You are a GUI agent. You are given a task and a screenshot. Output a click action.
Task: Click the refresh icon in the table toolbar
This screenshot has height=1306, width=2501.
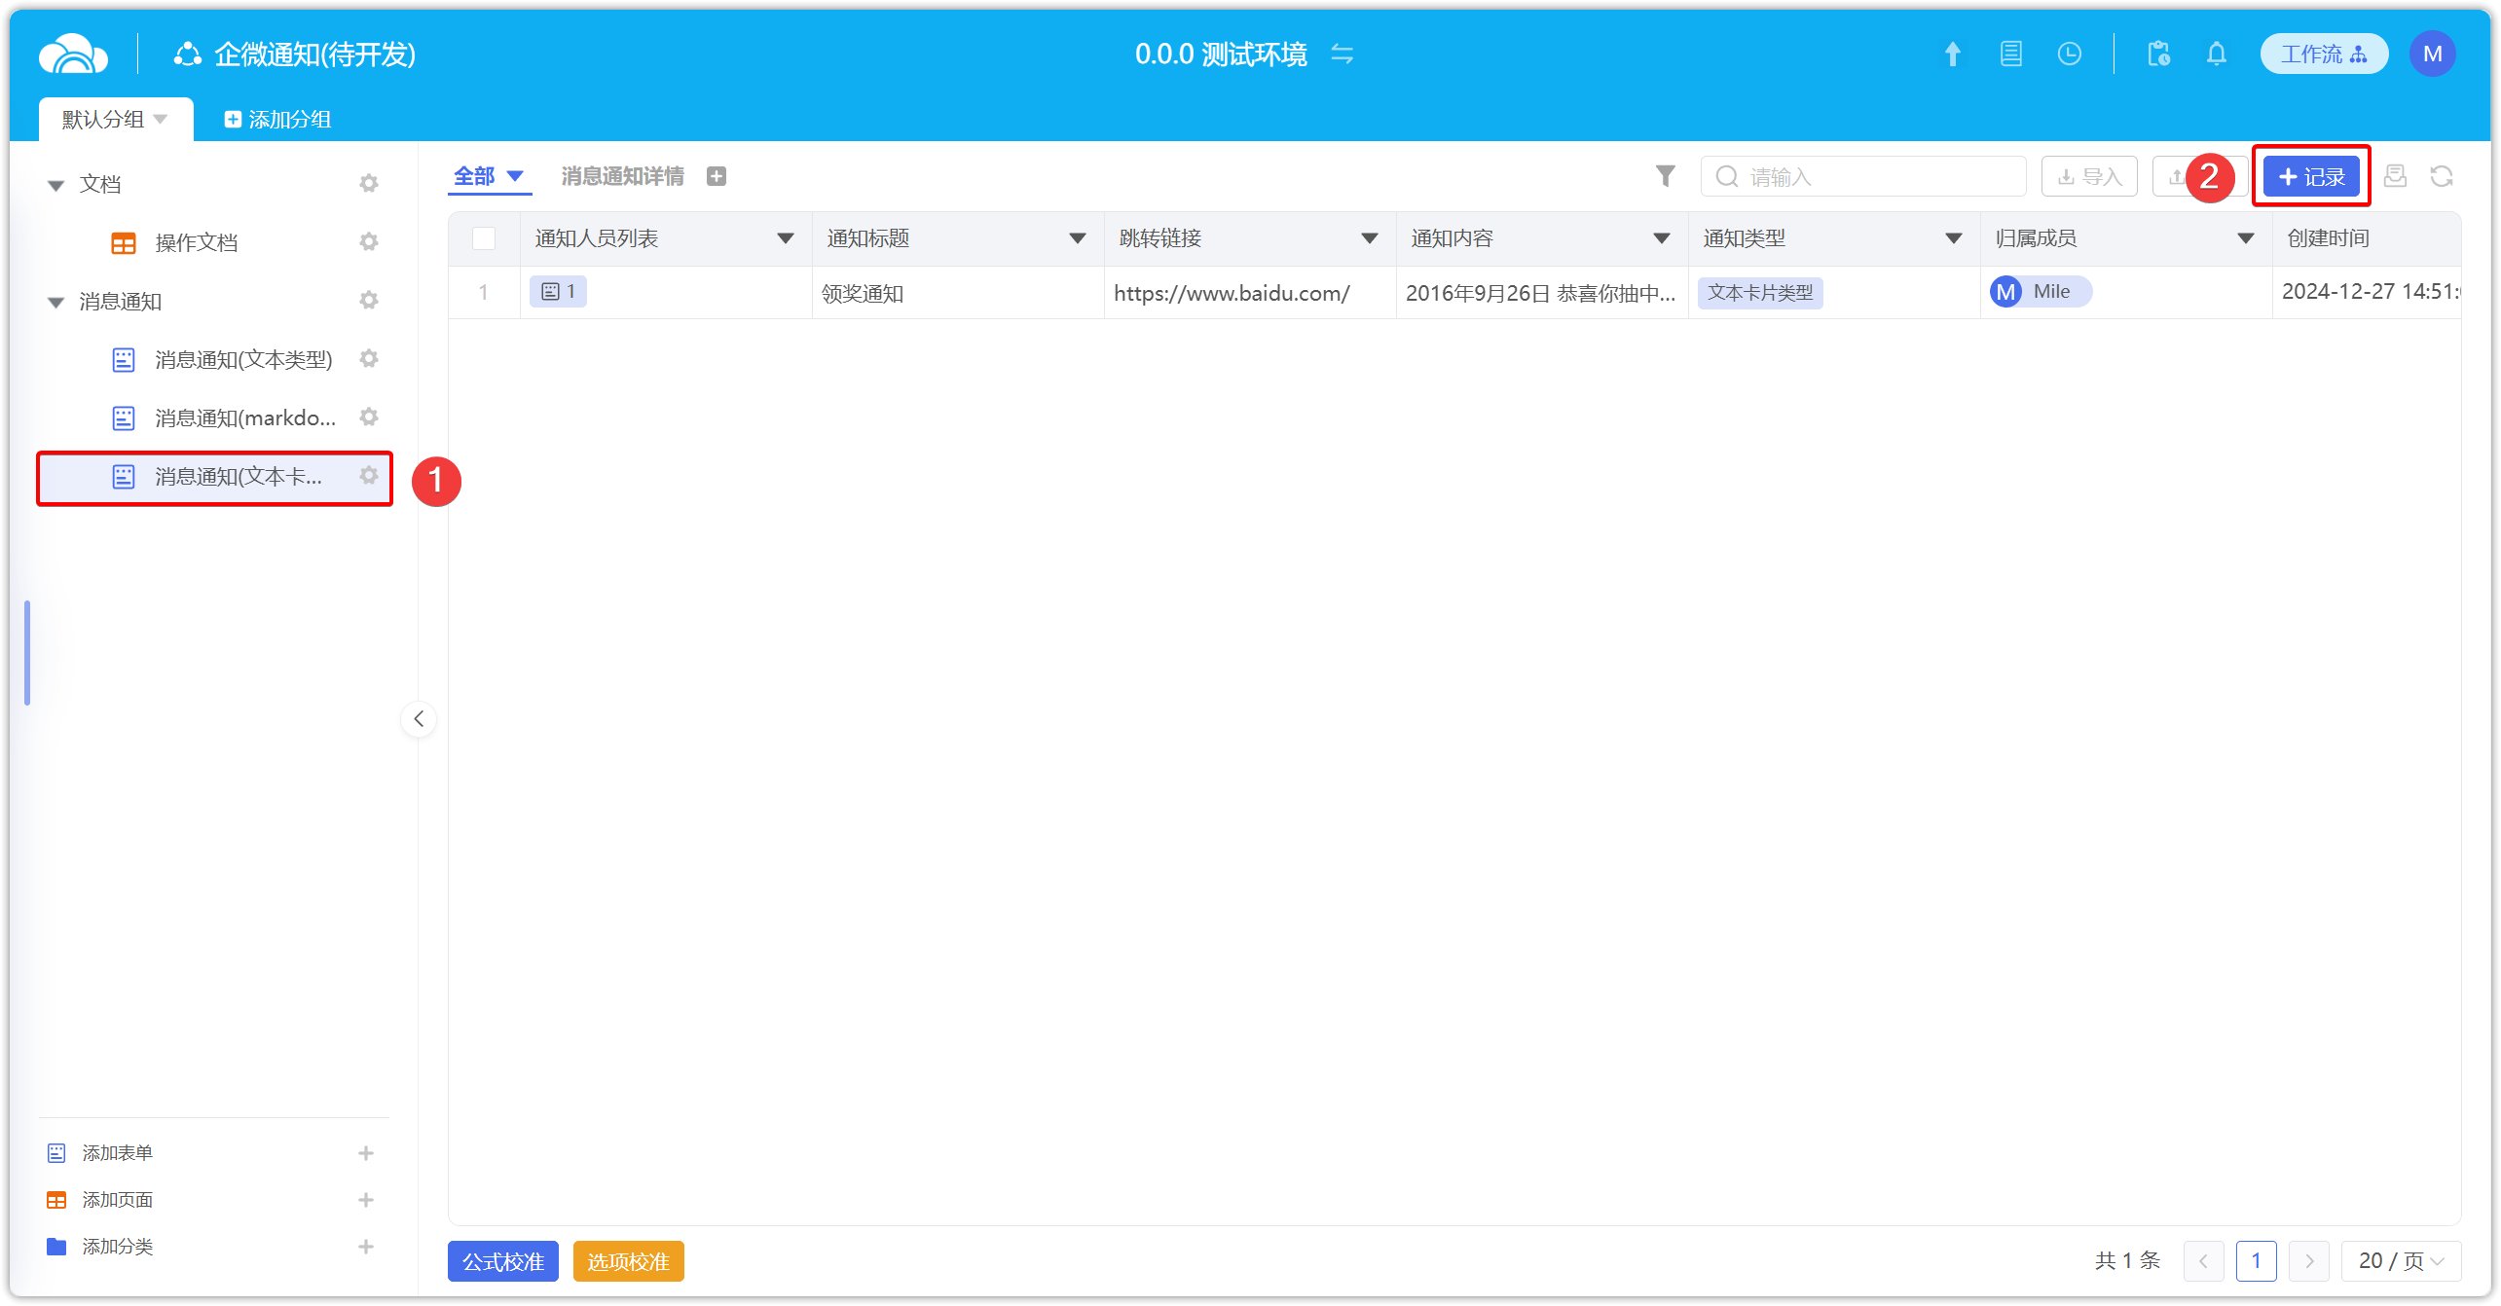click(x=2442, y=176)
